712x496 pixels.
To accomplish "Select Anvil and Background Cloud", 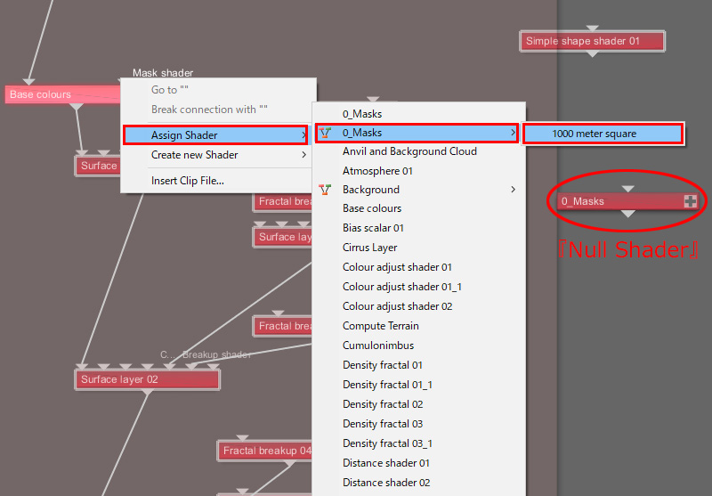I will tap(409, 151).
